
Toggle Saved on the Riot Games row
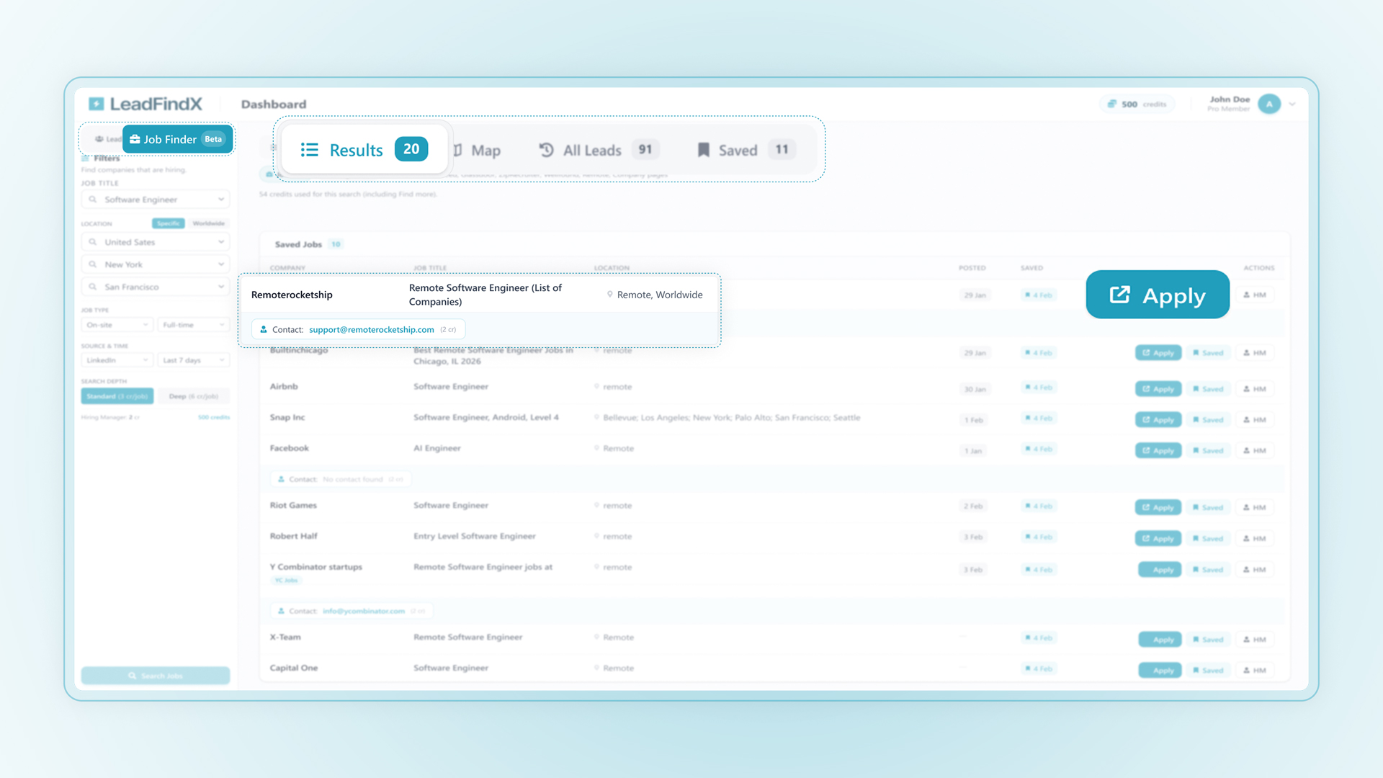click(1208, 508)
